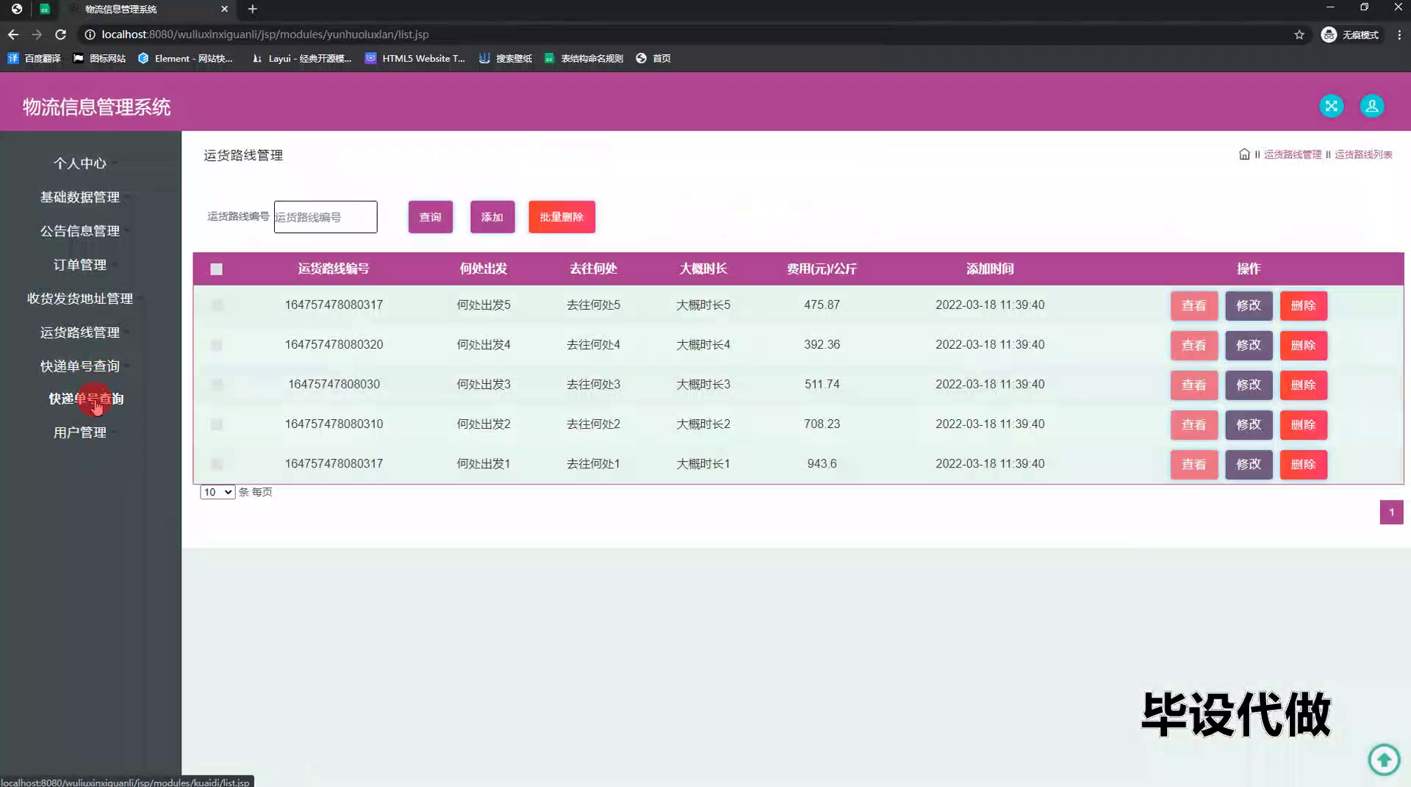Image resolution: width=1411 pixels, height=787 pixels.
Task: Click the browser address bar URL
Action: click(265, 35)
